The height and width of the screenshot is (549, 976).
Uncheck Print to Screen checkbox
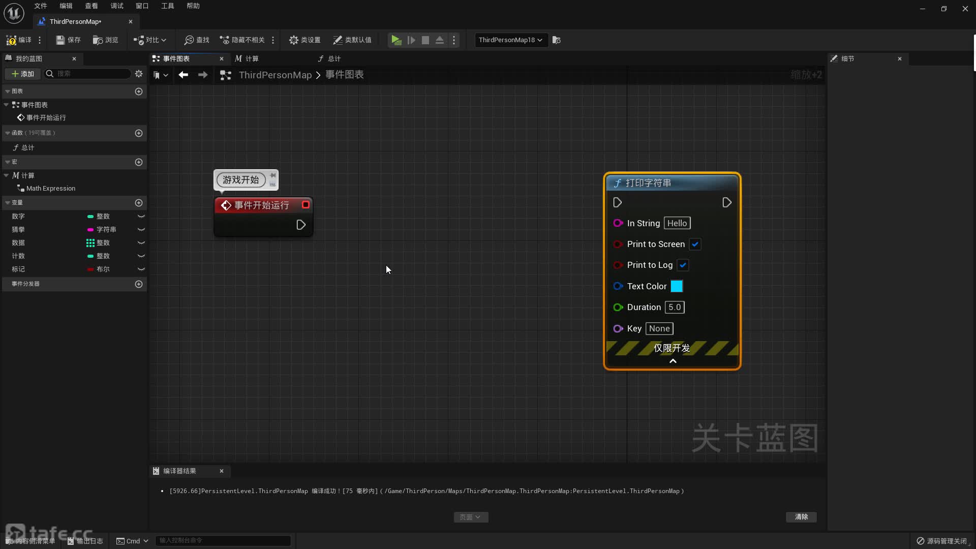pyautogui.click(x=695, y=244)
